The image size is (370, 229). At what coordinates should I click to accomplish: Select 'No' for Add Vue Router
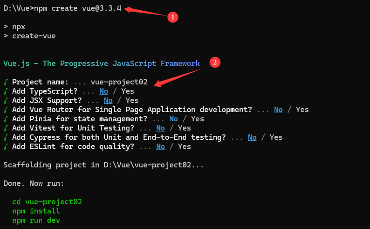[278, 110]
